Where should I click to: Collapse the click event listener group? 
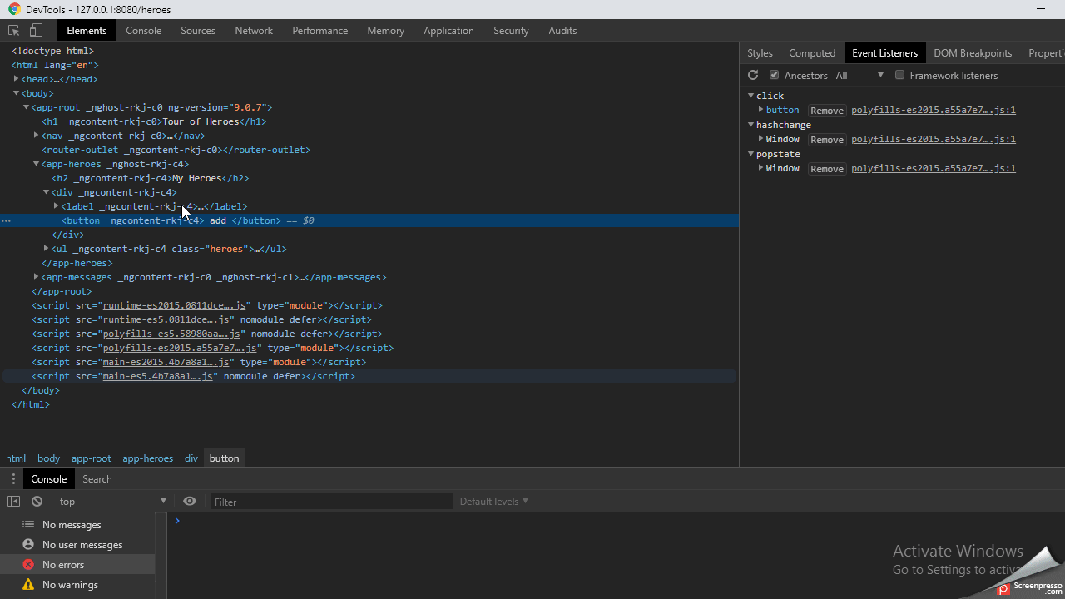click(751, 96)
